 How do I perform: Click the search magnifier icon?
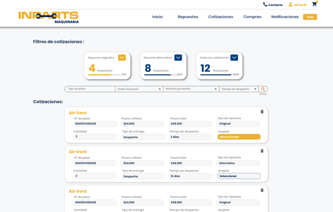[x=263, y=89]
